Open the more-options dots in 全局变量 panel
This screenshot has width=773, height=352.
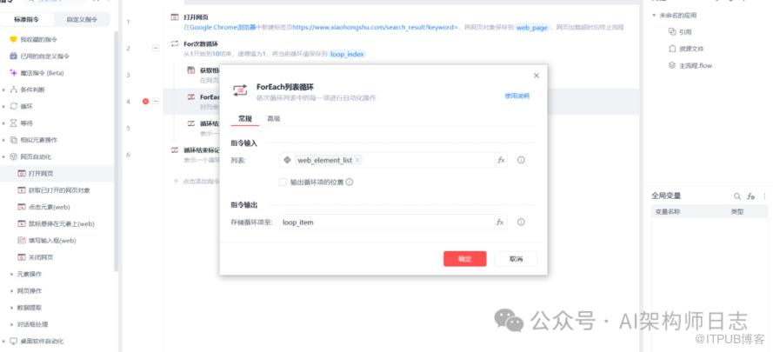[x=764, y=196]
